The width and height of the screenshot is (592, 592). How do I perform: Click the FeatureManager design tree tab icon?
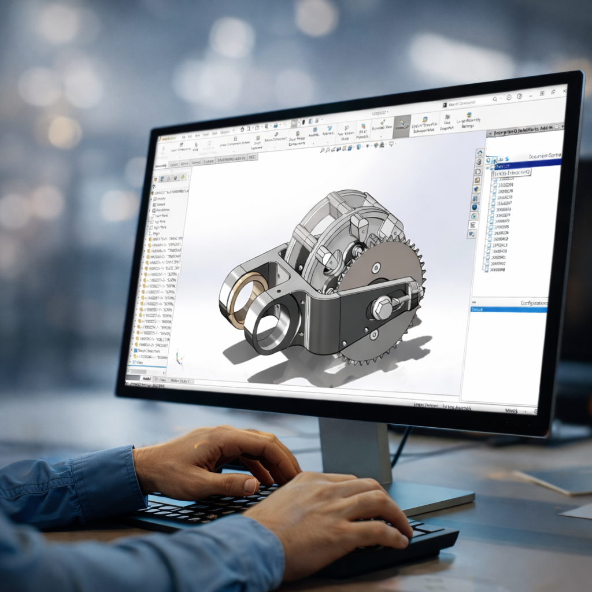pos(155,180)
